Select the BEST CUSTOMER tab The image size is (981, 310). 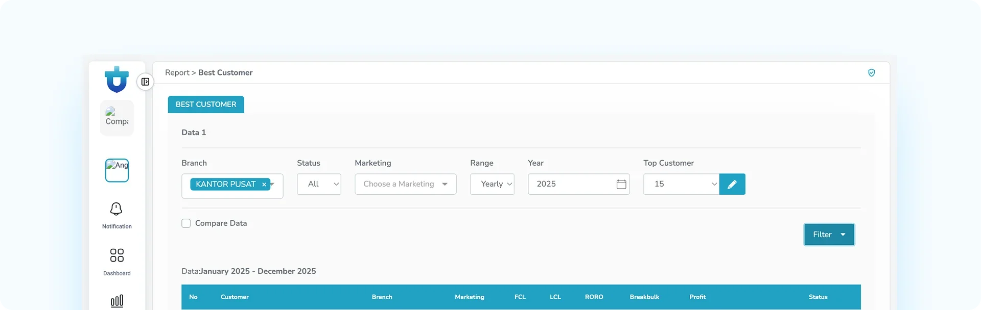[206, 105]
